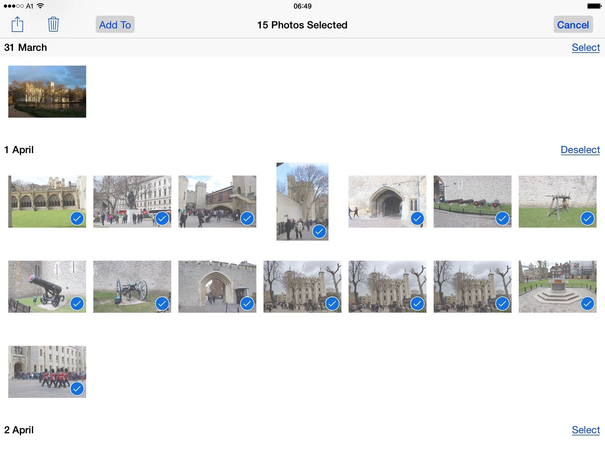Select all photos from 2 April

[x=586, y=430]
